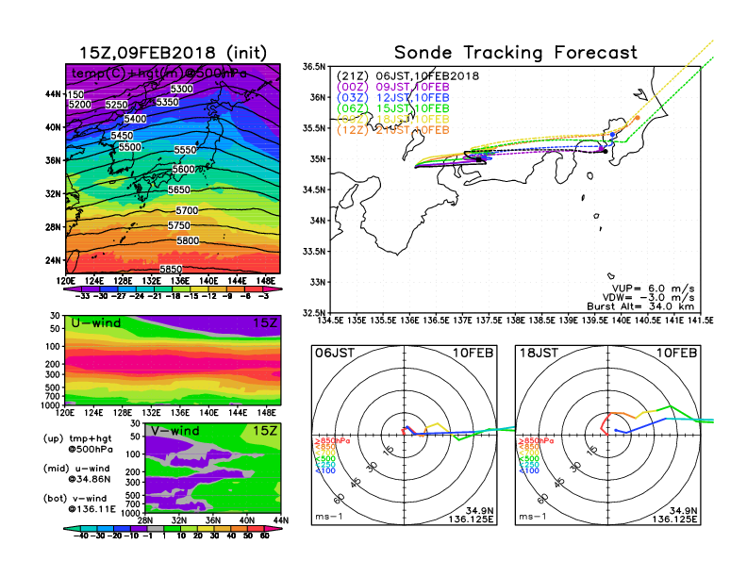The image size is (747, 577).
Task: Click the 'Sonde Tracking Forecast' heading
Action: tap(516, 53)
